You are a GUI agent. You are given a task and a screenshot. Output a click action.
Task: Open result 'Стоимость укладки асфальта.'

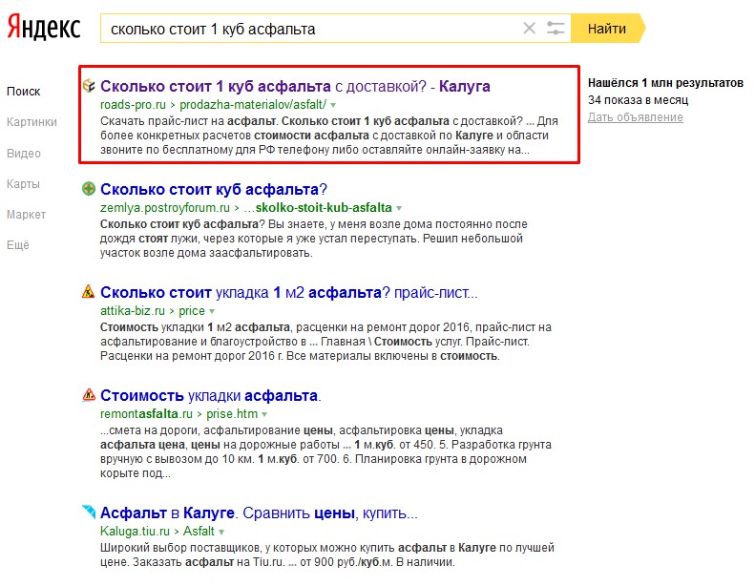pyautogui.click(x=210, y=395)
